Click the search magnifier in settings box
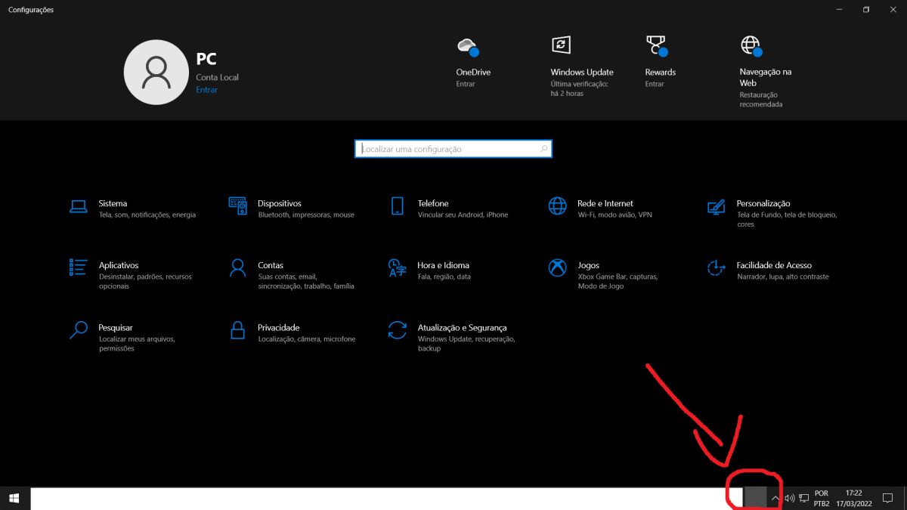Screen dimensions: 907x510 click(543, 150)
